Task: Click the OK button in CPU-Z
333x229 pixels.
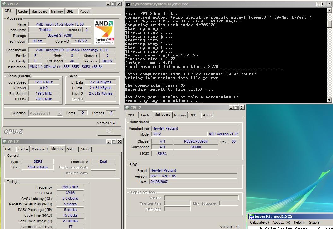Action: (x=110, y=132)
